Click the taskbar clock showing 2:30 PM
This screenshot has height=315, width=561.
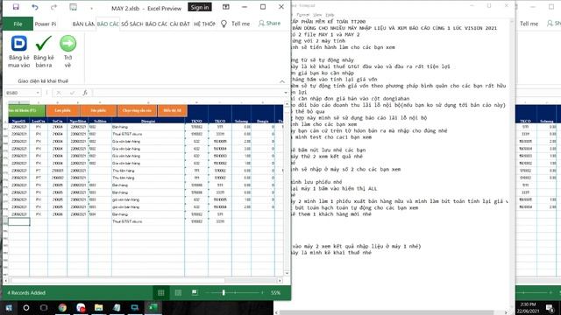click(x=528, y=307)
